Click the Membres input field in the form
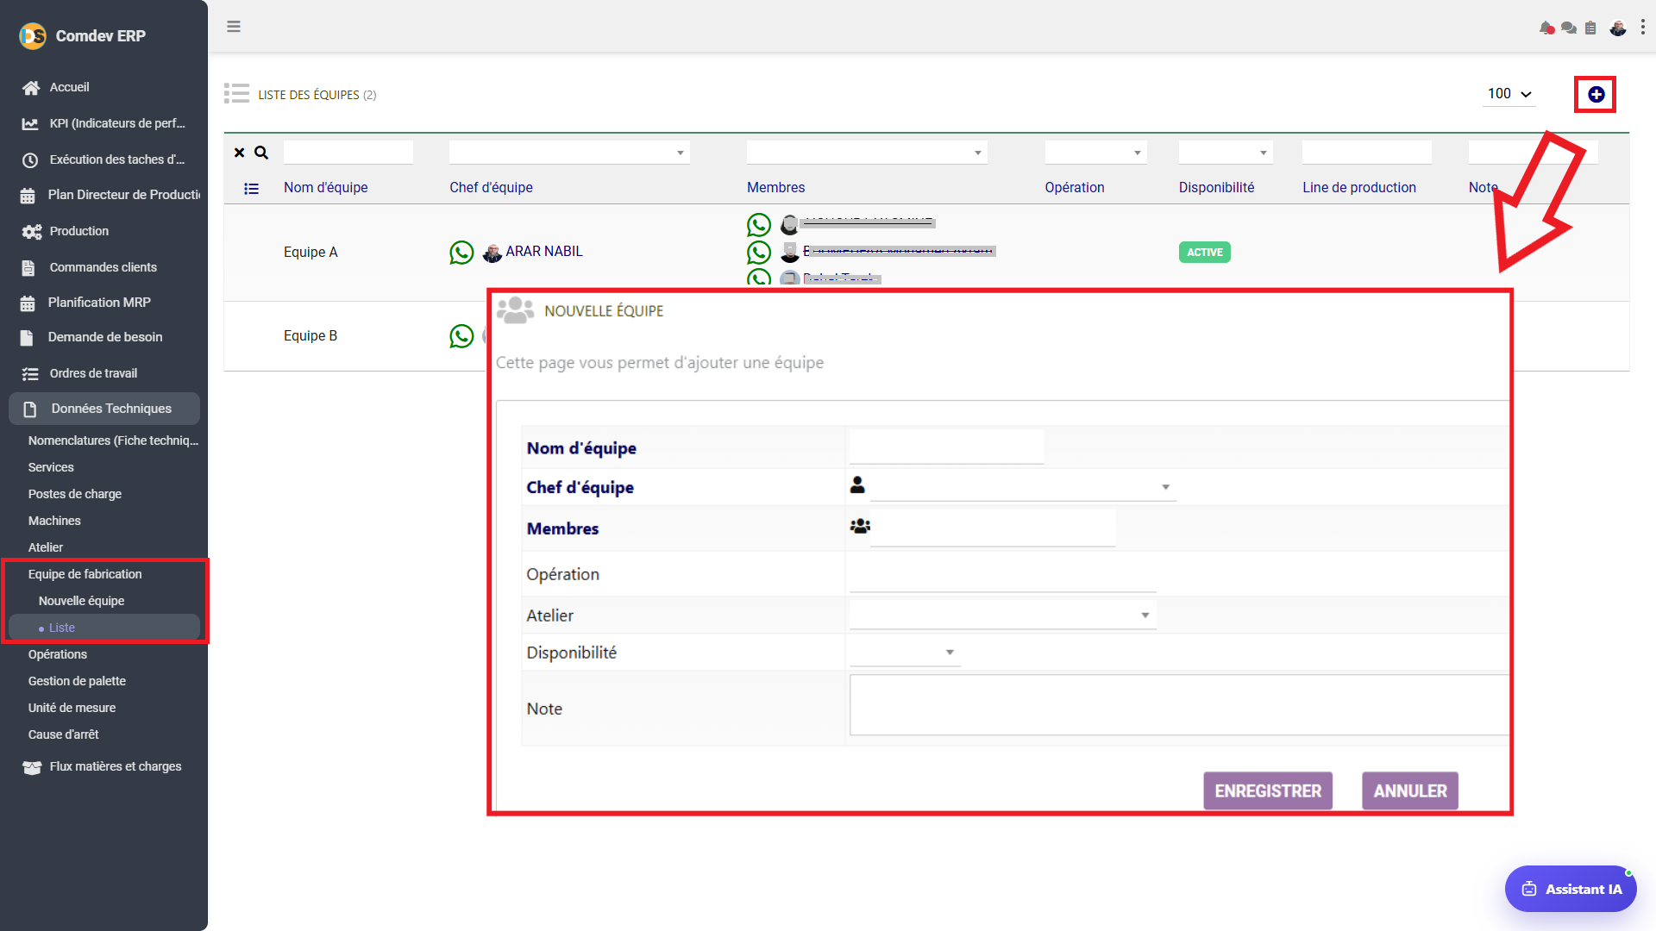The image size is (1656, 931). coord(992,528)
